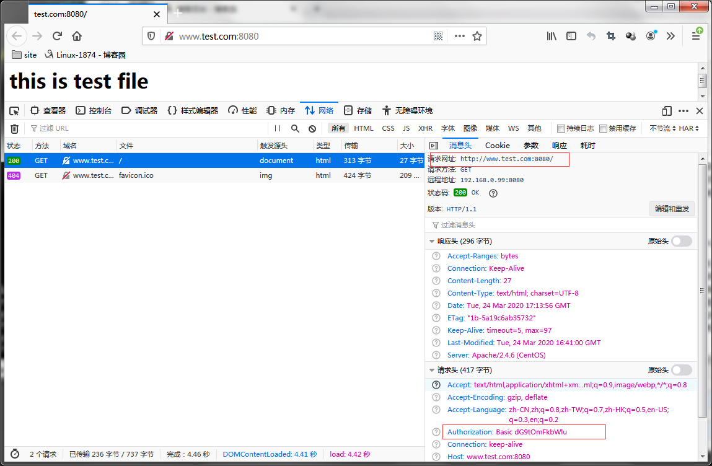
Task: Toggle the browser sidebar icon
Action: (x=571, y=36)
